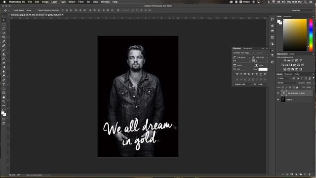The image size is (316, 178).
Task: Switch to the Channels tab
Action: tap(288, 74)
